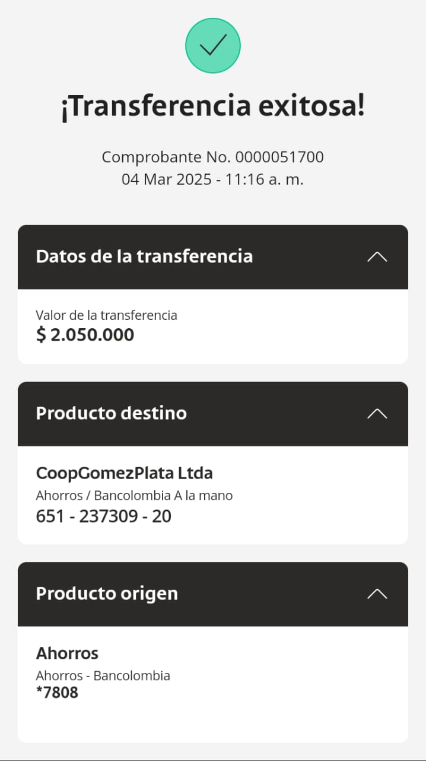Screen dimensions: 426x761
Task: Select the Comprobante No. 0000051700 text
Action: tap(213, 158)
